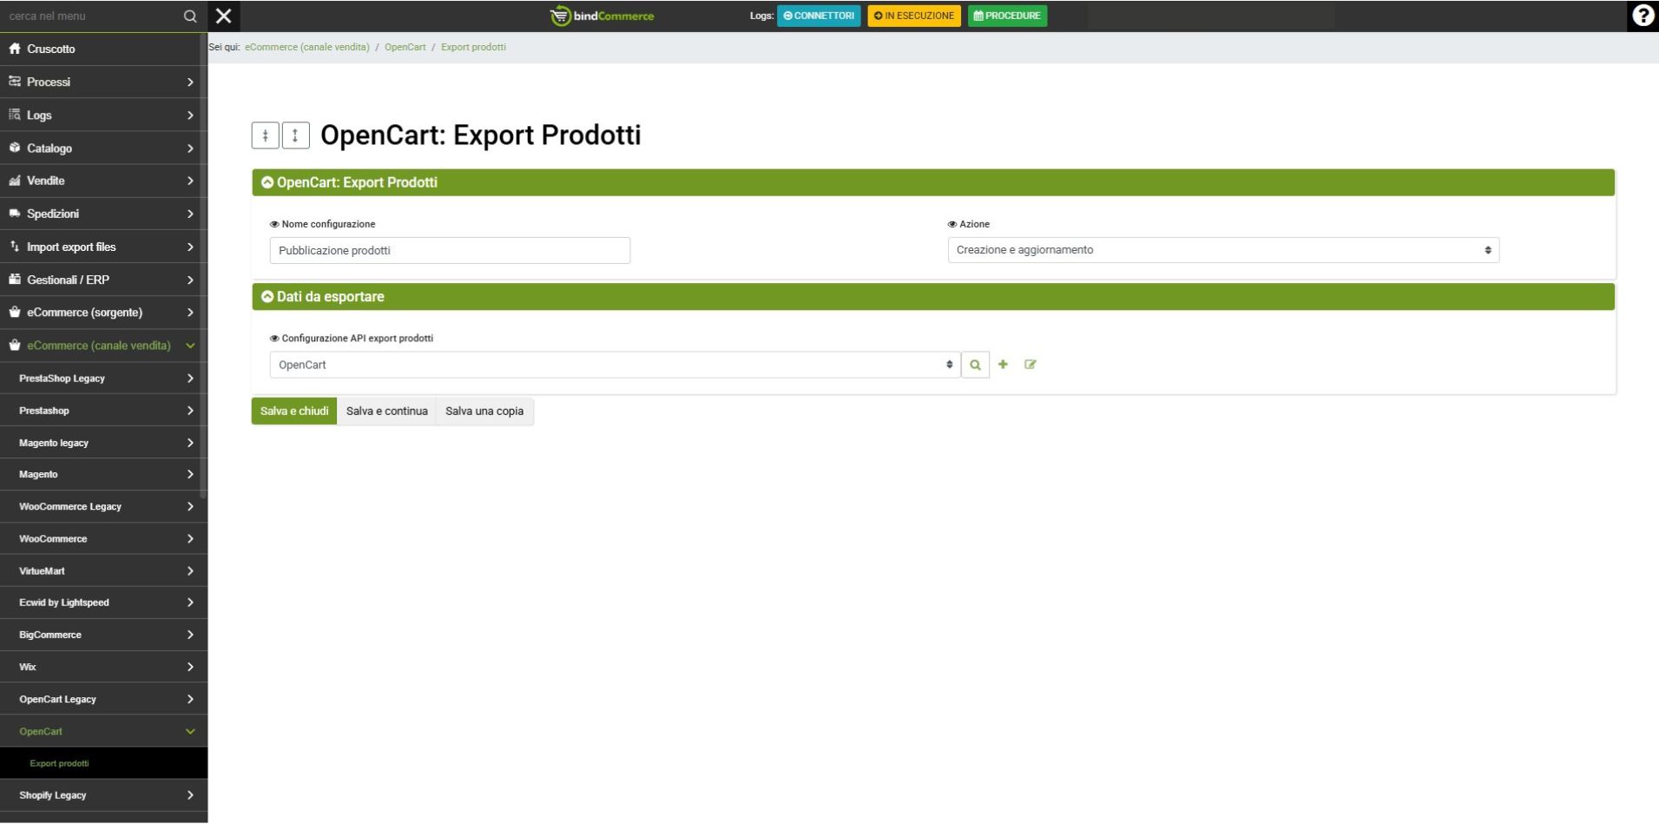Image resolution: width=1659 pixels, height=824 pixels.
Task: Toggle eye icon beside Nome configurazione
Action: 274,224
